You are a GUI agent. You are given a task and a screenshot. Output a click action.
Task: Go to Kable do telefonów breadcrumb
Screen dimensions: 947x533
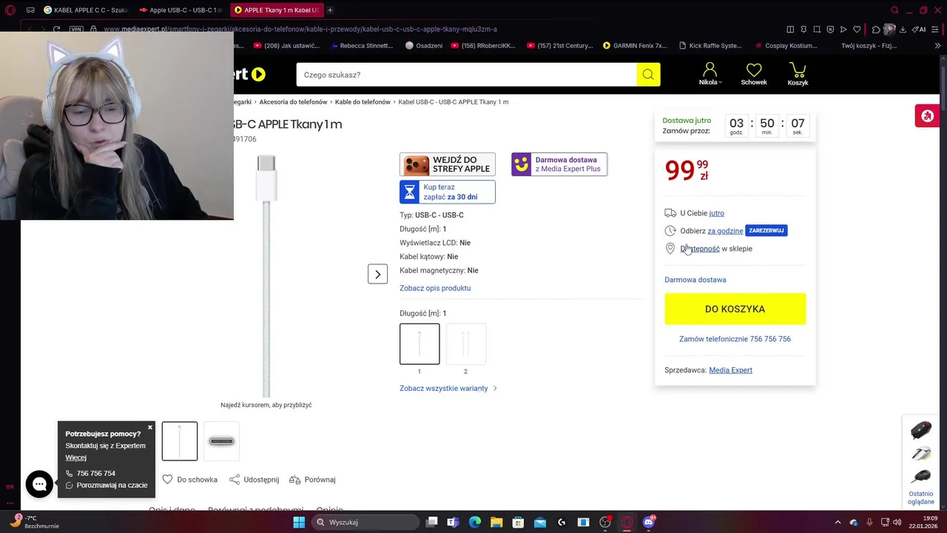[x=363, y=102]
